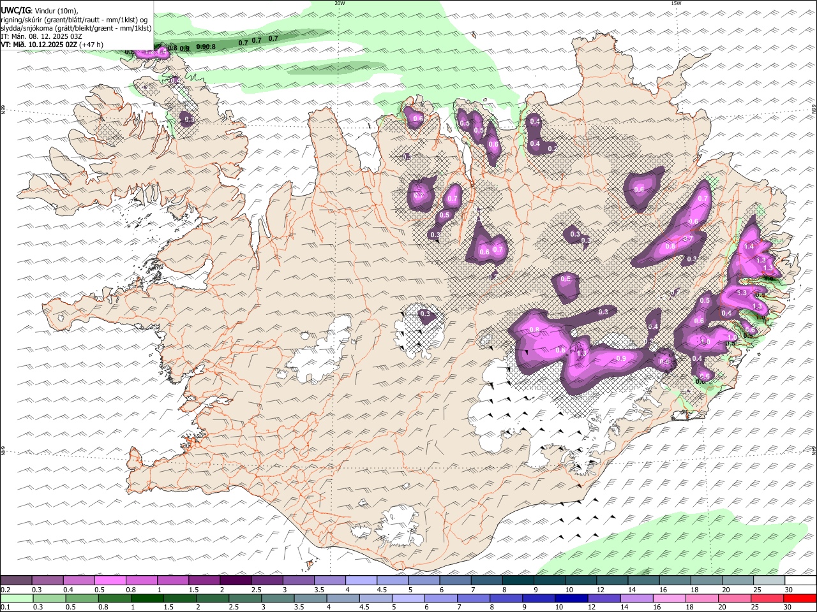This screenshot has width=817, height=612.
Task: Select the white 30 swatch in the upper scale
Action: 801,580
